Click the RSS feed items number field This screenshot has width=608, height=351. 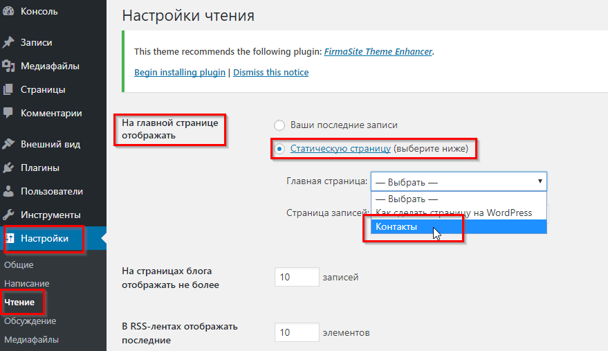(x=297, y=333)
